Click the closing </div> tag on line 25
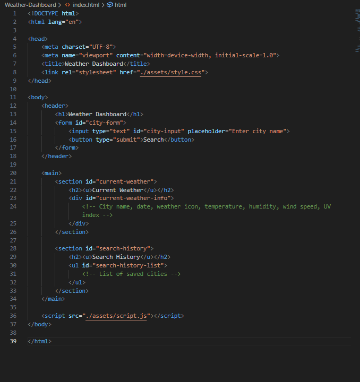Viewport: 360px width, 382px height. pos(79,223)
